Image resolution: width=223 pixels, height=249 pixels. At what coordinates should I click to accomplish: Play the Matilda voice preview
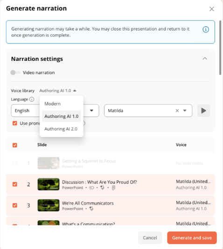203,110
